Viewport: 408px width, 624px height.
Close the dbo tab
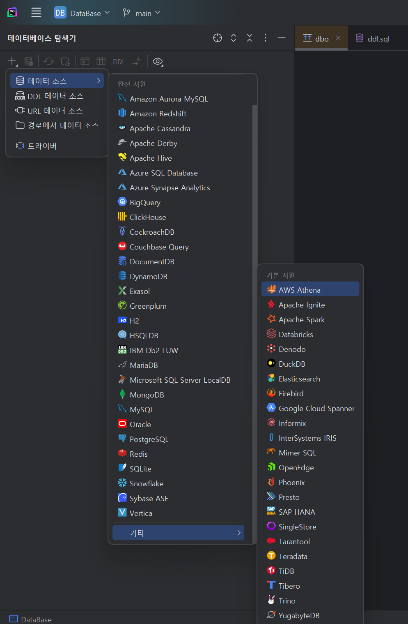tap(338, 38)
